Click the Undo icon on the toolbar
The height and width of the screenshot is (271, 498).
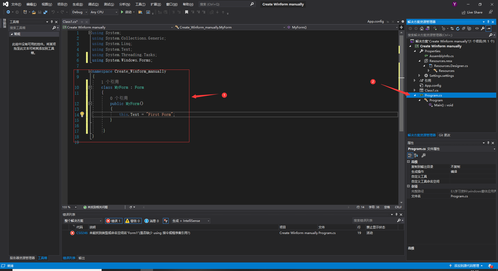[53, 12]
